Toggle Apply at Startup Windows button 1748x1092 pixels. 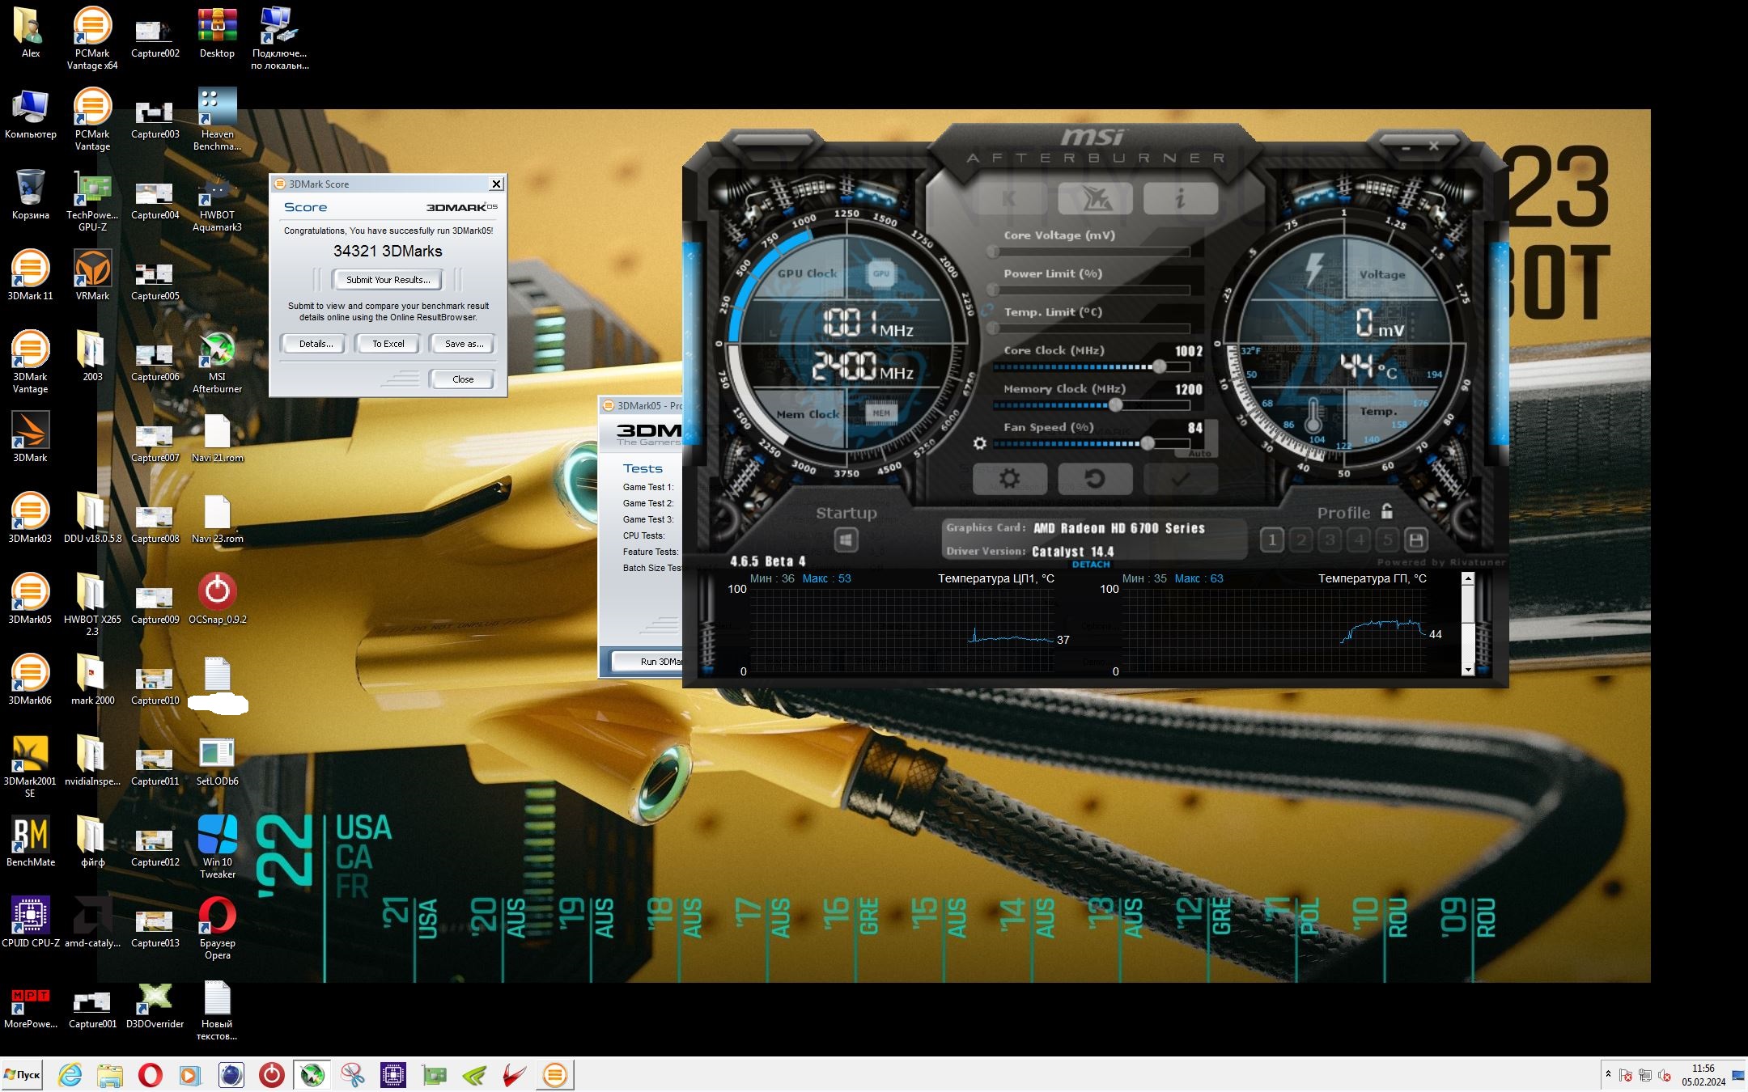846,540
